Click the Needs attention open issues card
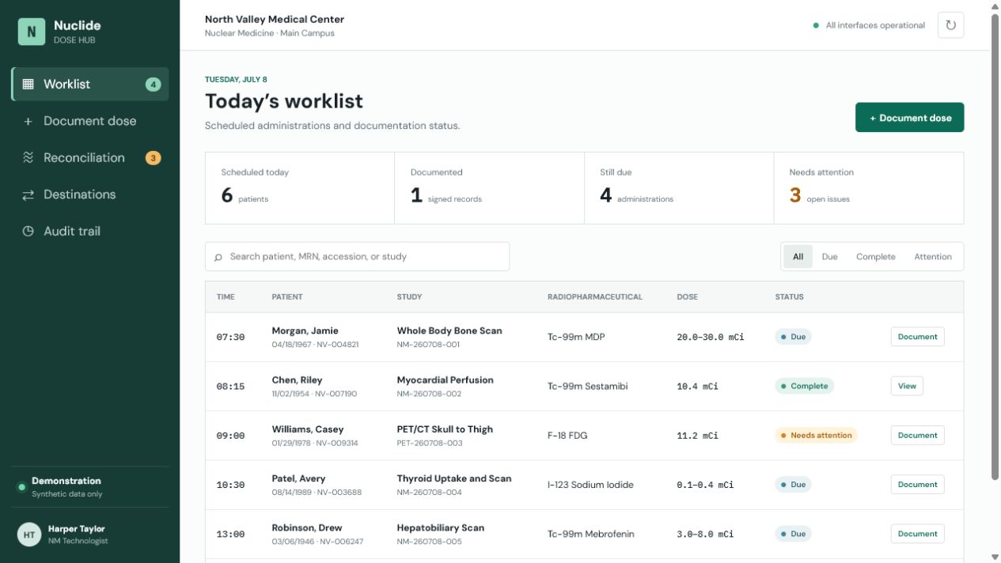The width and height of the screenshot is (1001, 563). click(x=869, y=188)
